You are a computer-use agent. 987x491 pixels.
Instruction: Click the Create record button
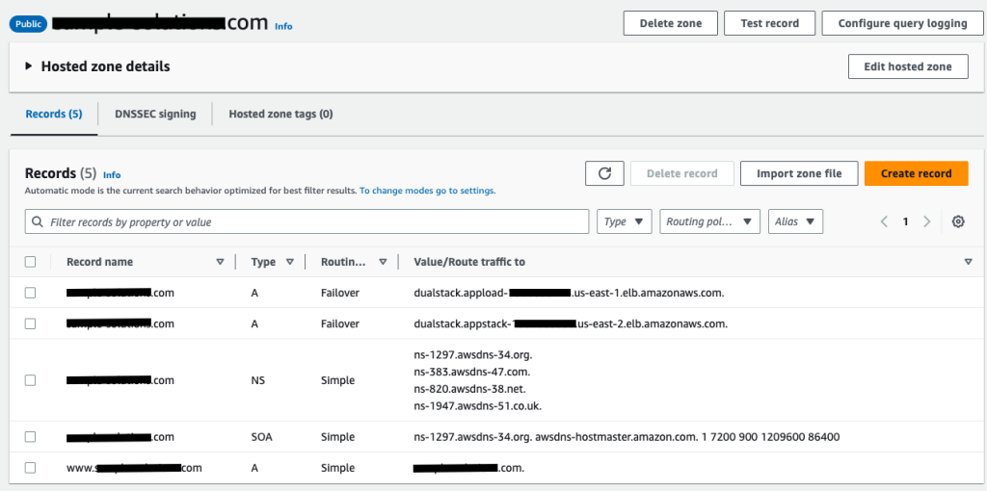tap(916, 173)
